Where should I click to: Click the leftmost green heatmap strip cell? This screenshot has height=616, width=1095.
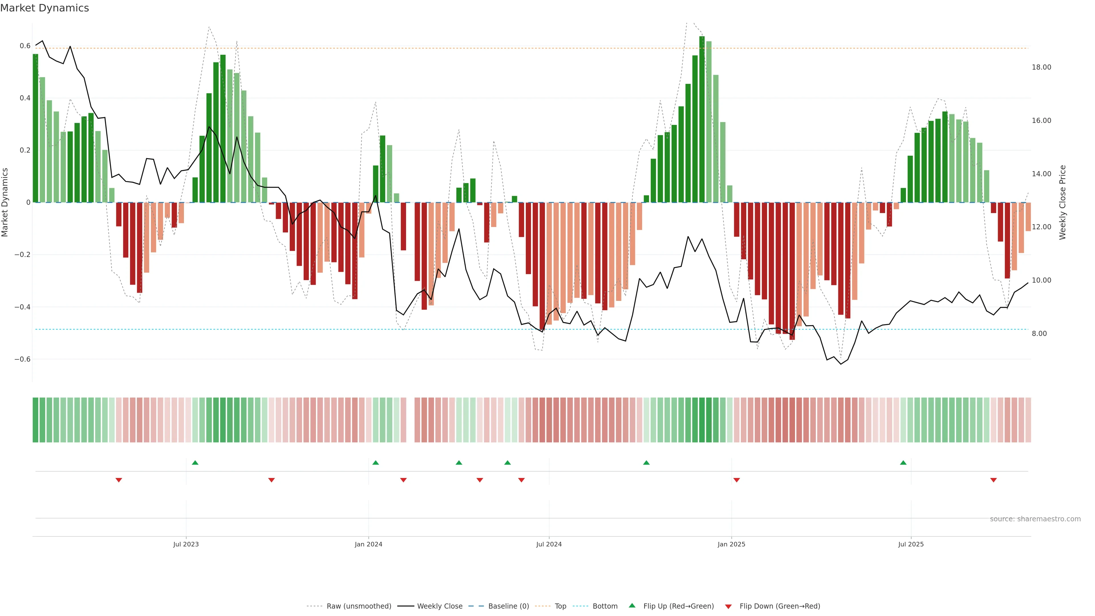pos(35,420)
